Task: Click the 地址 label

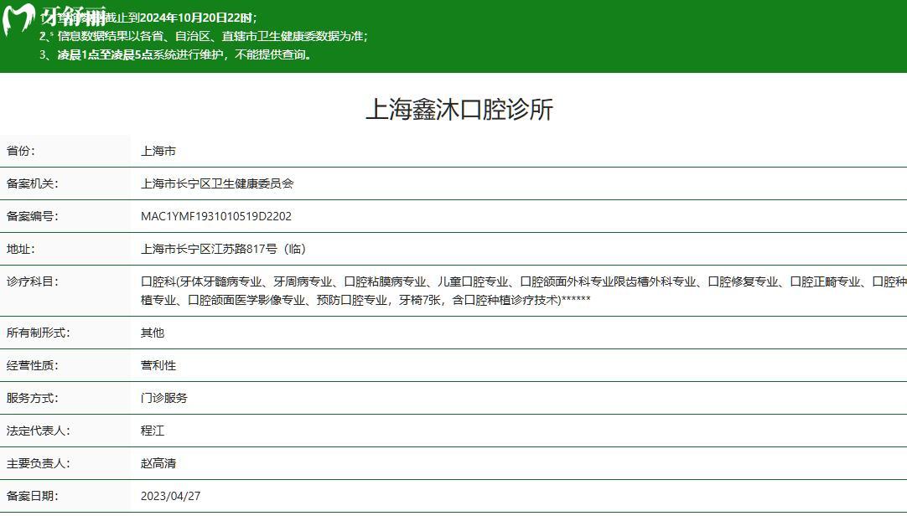Action: (20, 249)
